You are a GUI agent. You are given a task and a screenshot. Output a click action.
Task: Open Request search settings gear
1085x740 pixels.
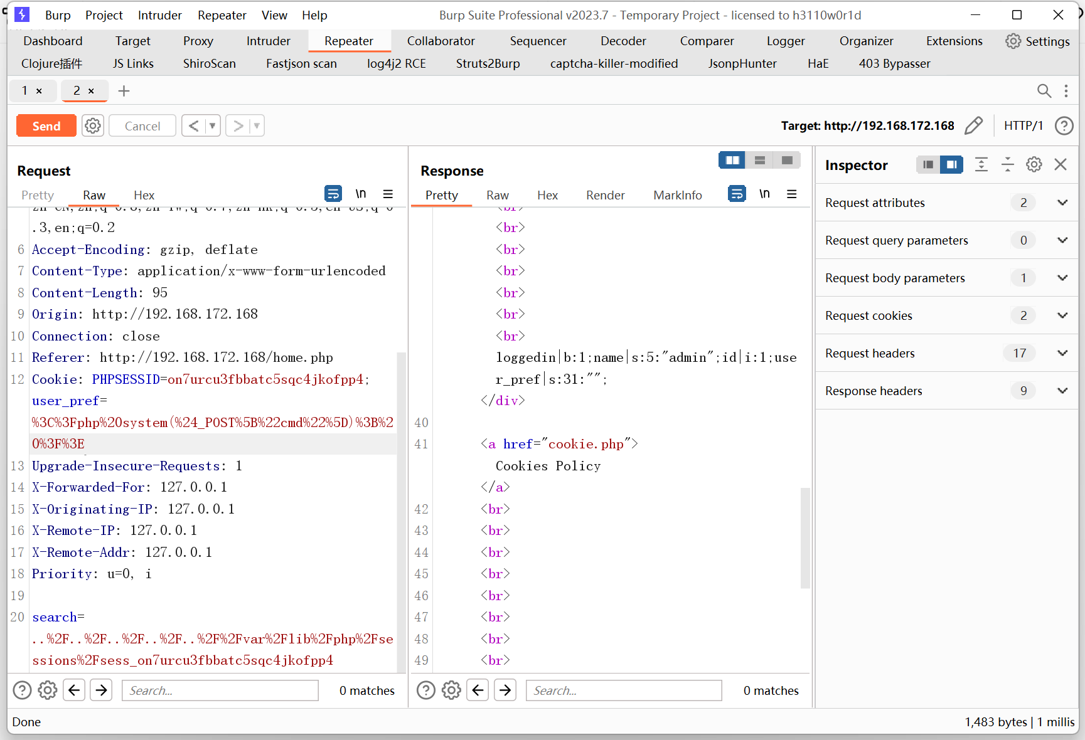(x=48, y=690)
